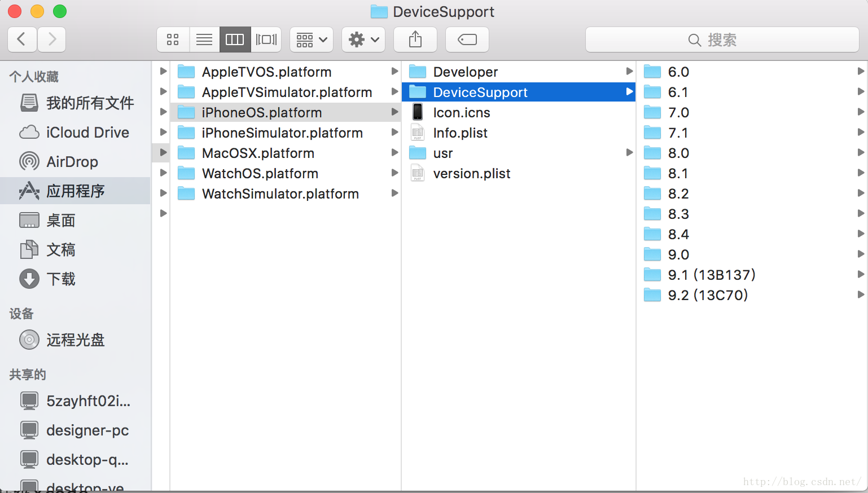Switch to list view
This screenshot has height=493, width=868.
[x=204, y=39]
